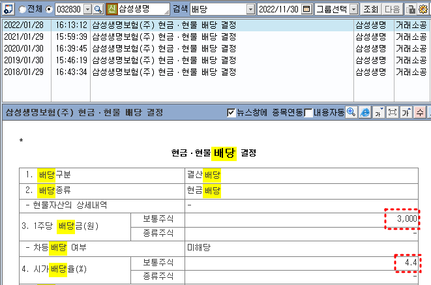Click the 3. 1주당 배당금(원) label
The height and width of the screenshot is (285, 431).
click(60, 226)
